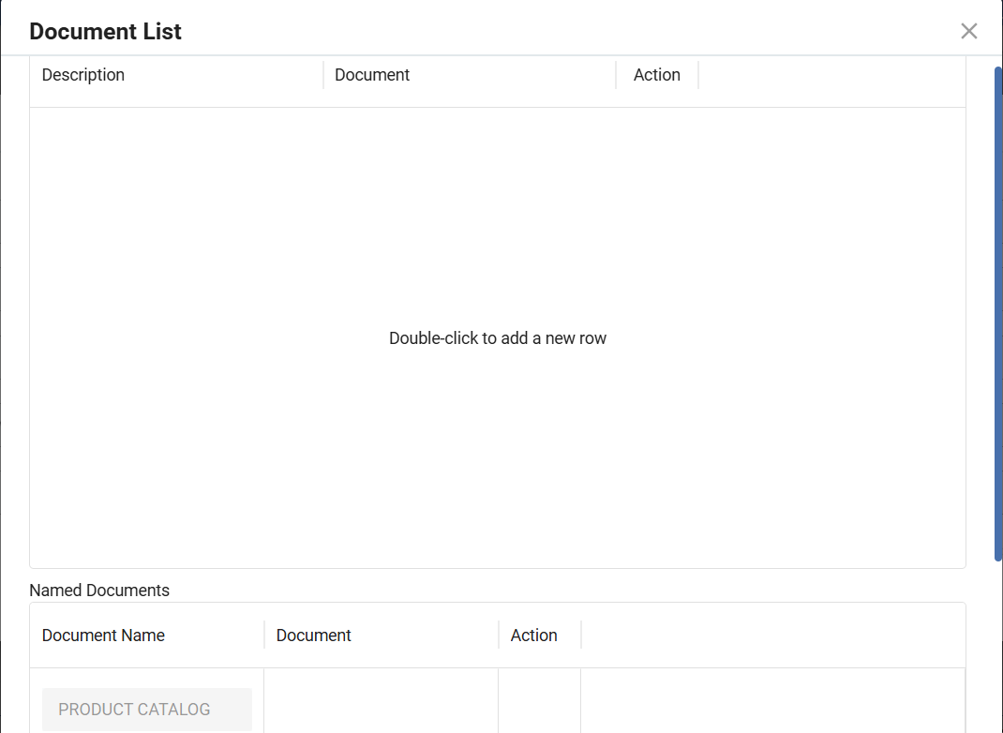Click the vertical scrollbar thumb of the dialog
This screenshot has height=733, width=1003.
pos(997,314)
